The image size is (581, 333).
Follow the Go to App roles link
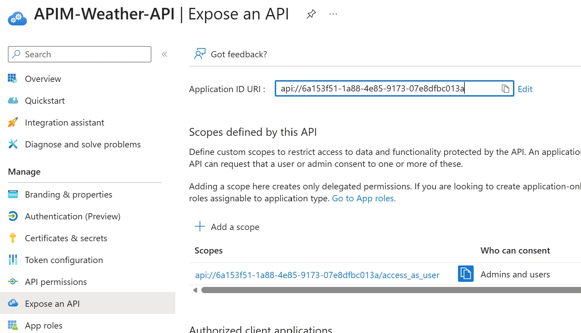(x=364, y=198)
